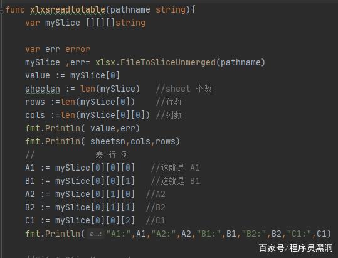
Task: Click the FileToSliceUnmerged method call
Action: click(x=168, y=63)
